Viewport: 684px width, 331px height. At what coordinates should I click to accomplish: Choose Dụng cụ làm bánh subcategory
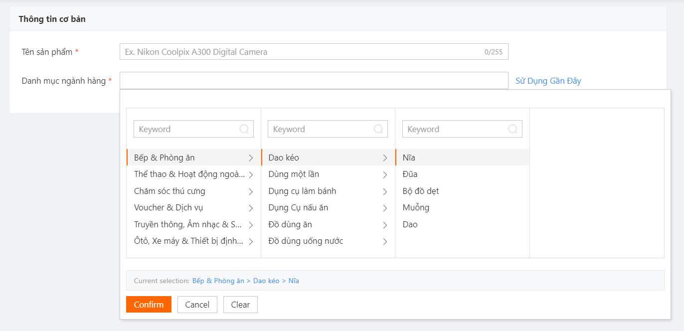tap(302, 191)
